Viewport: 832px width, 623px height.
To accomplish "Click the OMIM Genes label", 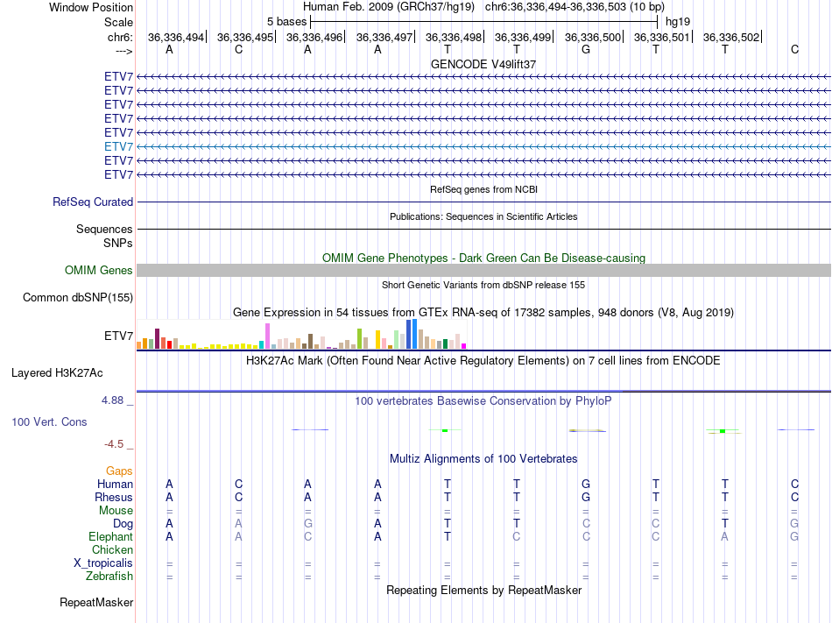I will (99, 270).
